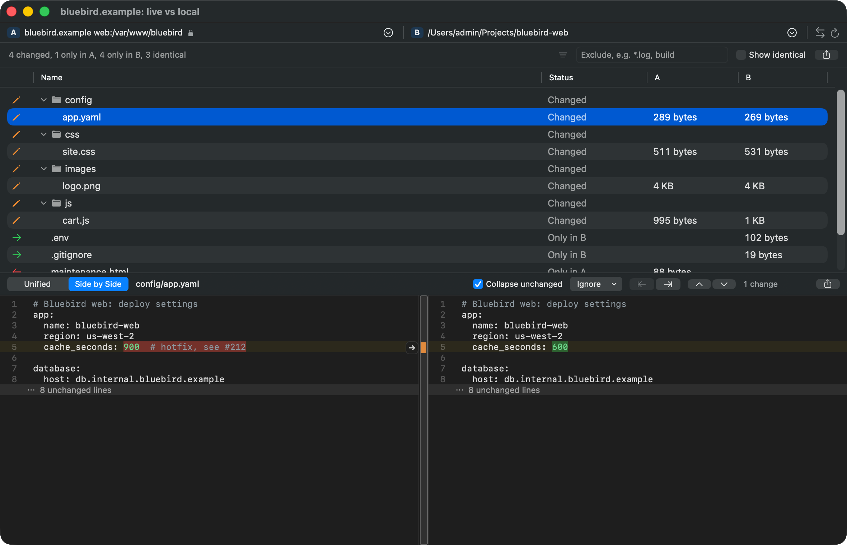Click the highlighted 600 value in right pane

pyautogui.click(x=560, y=347)
